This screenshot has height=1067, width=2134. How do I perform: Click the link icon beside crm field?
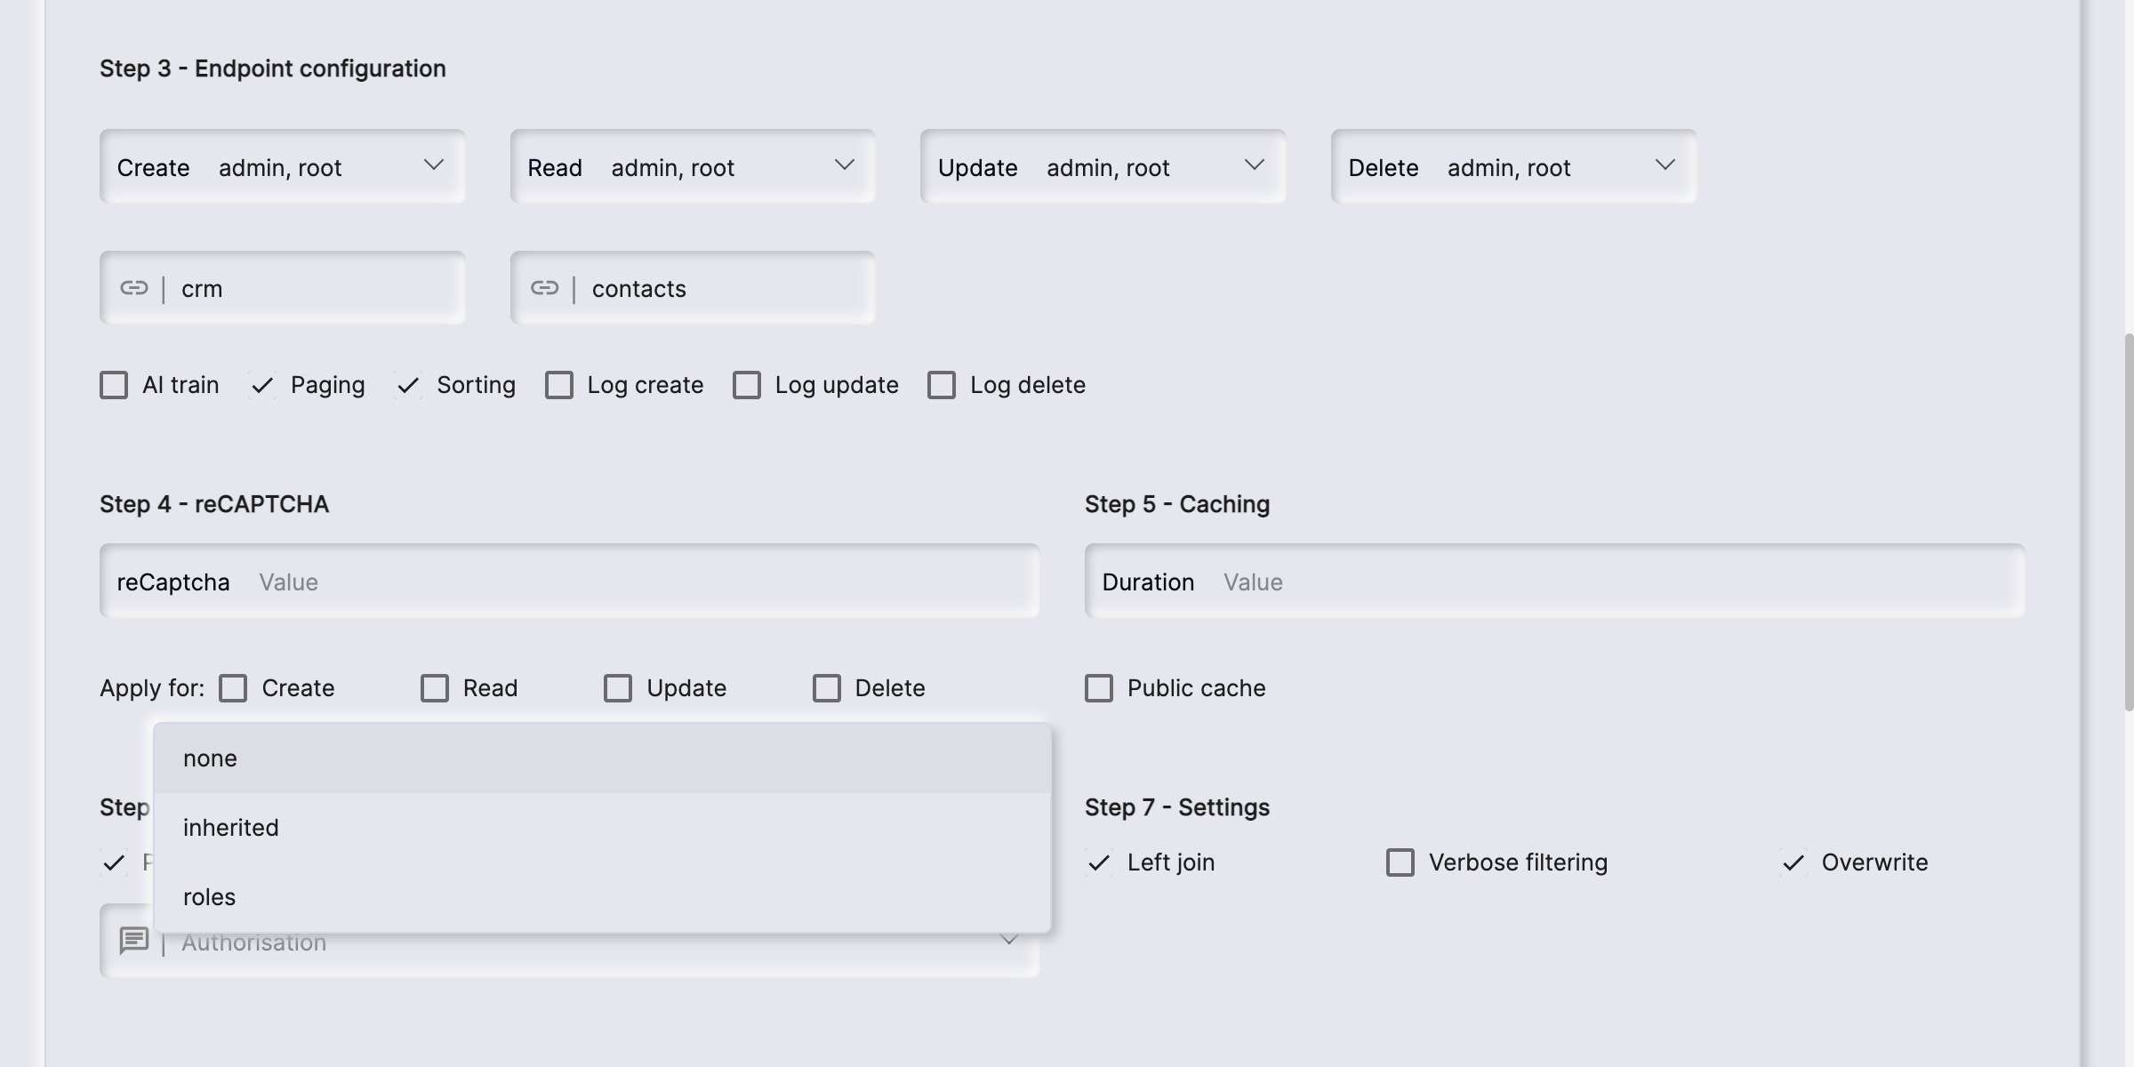(x=134, y=288)
